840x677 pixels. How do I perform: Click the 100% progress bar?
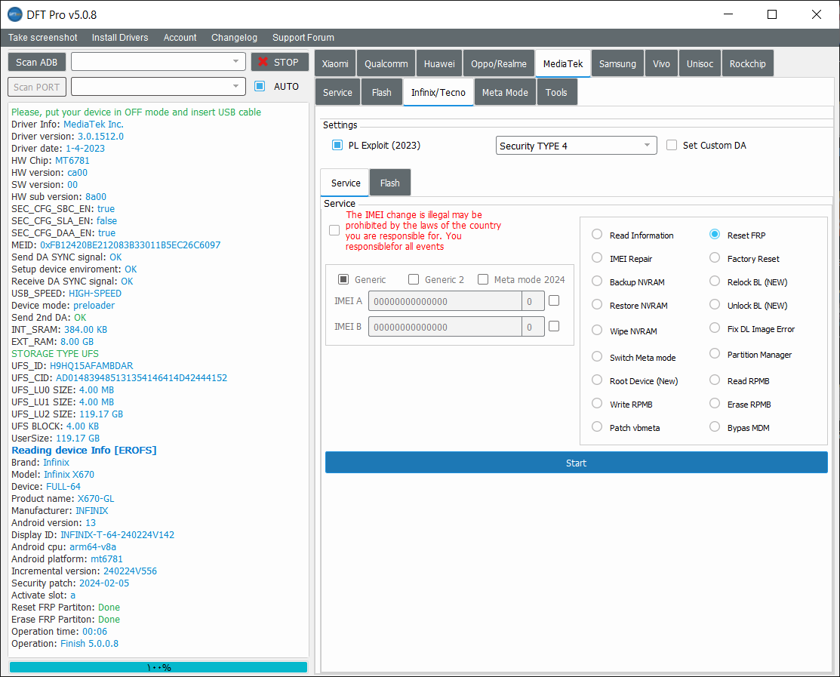pyautogui.click(x=158, y=667)
